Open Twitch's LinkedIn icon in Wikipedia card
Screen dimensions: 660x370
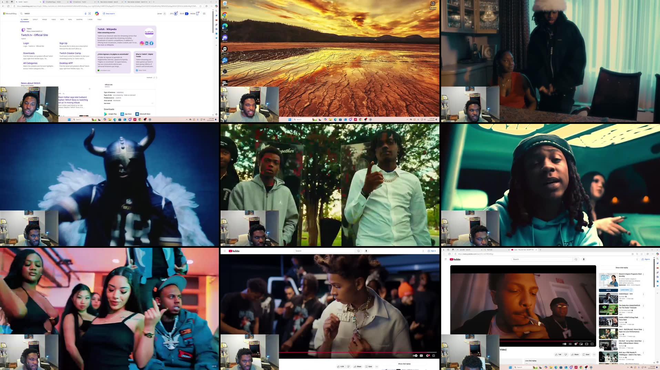tap(146, 43)
